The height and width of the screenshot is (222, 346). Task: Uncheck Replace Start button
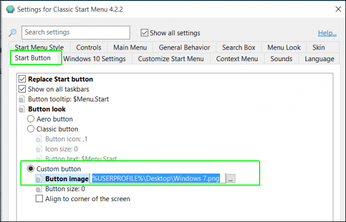[22, 79]
